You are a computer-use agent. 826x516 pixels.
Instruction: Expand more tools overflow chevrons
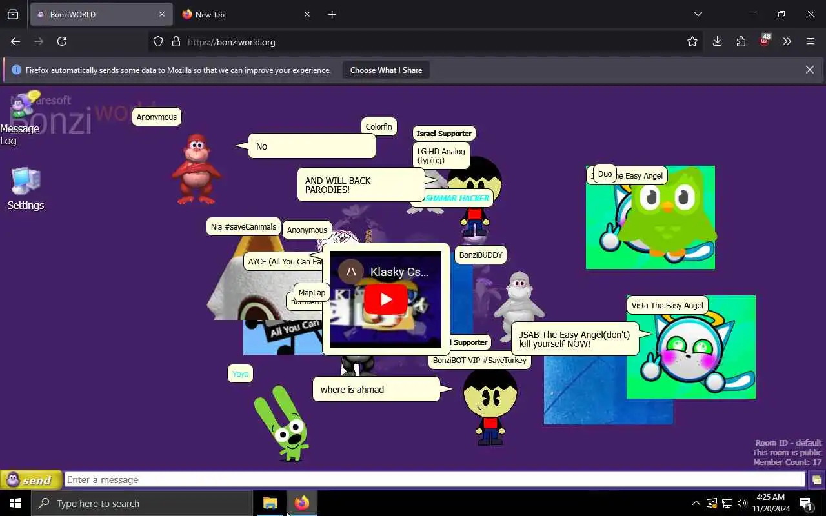pos(787,41)
